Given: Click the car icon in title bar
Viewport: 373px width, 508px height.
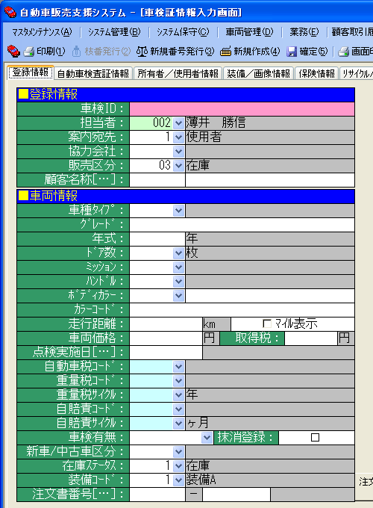Looking at the screenshot, I should 10,12.
